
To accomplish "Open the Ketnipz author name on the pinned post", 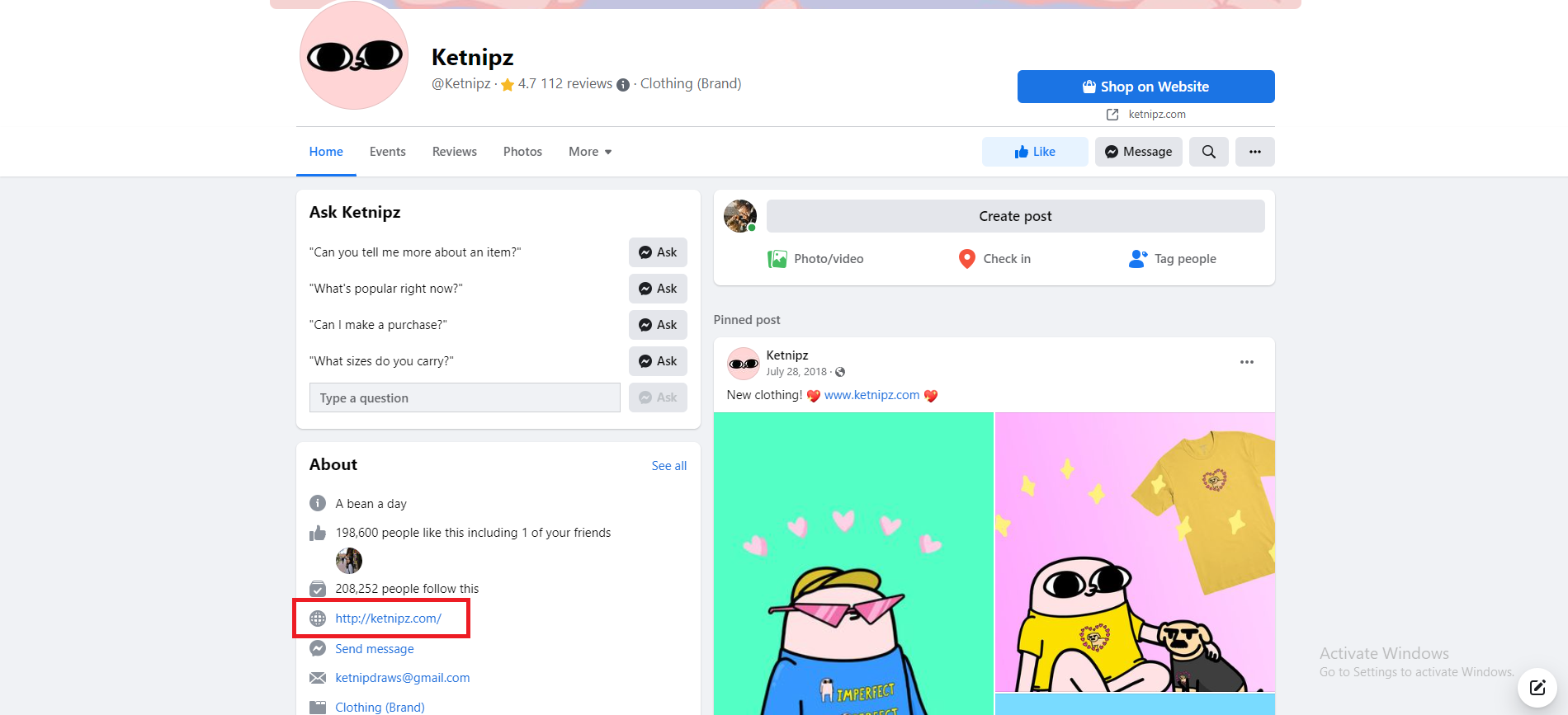I will (787, 355).
